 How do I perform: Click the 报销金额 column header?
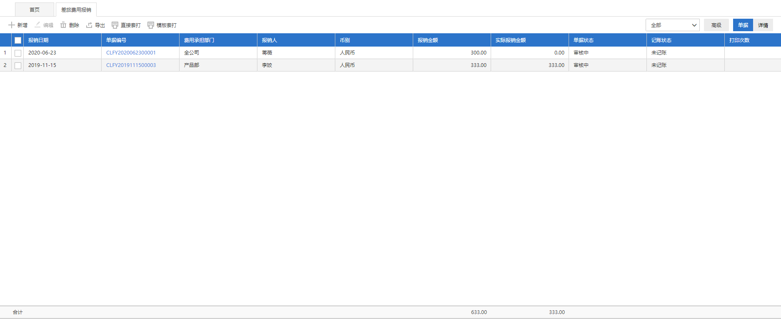click(452, 40)
